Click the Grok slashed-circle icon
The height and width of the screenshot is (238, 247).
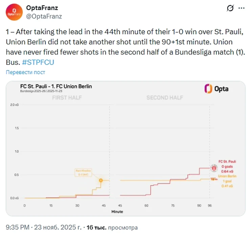[x=230, y=8]
